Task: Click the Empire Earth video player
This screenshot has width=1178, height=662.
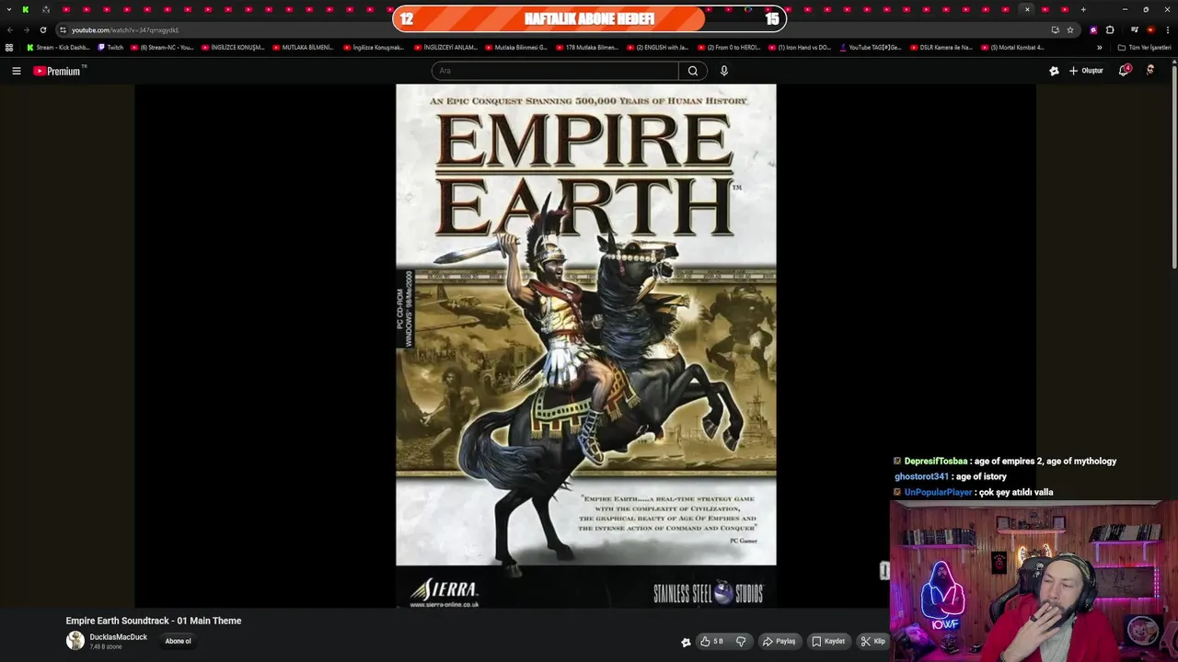Action: coord(585,346)
